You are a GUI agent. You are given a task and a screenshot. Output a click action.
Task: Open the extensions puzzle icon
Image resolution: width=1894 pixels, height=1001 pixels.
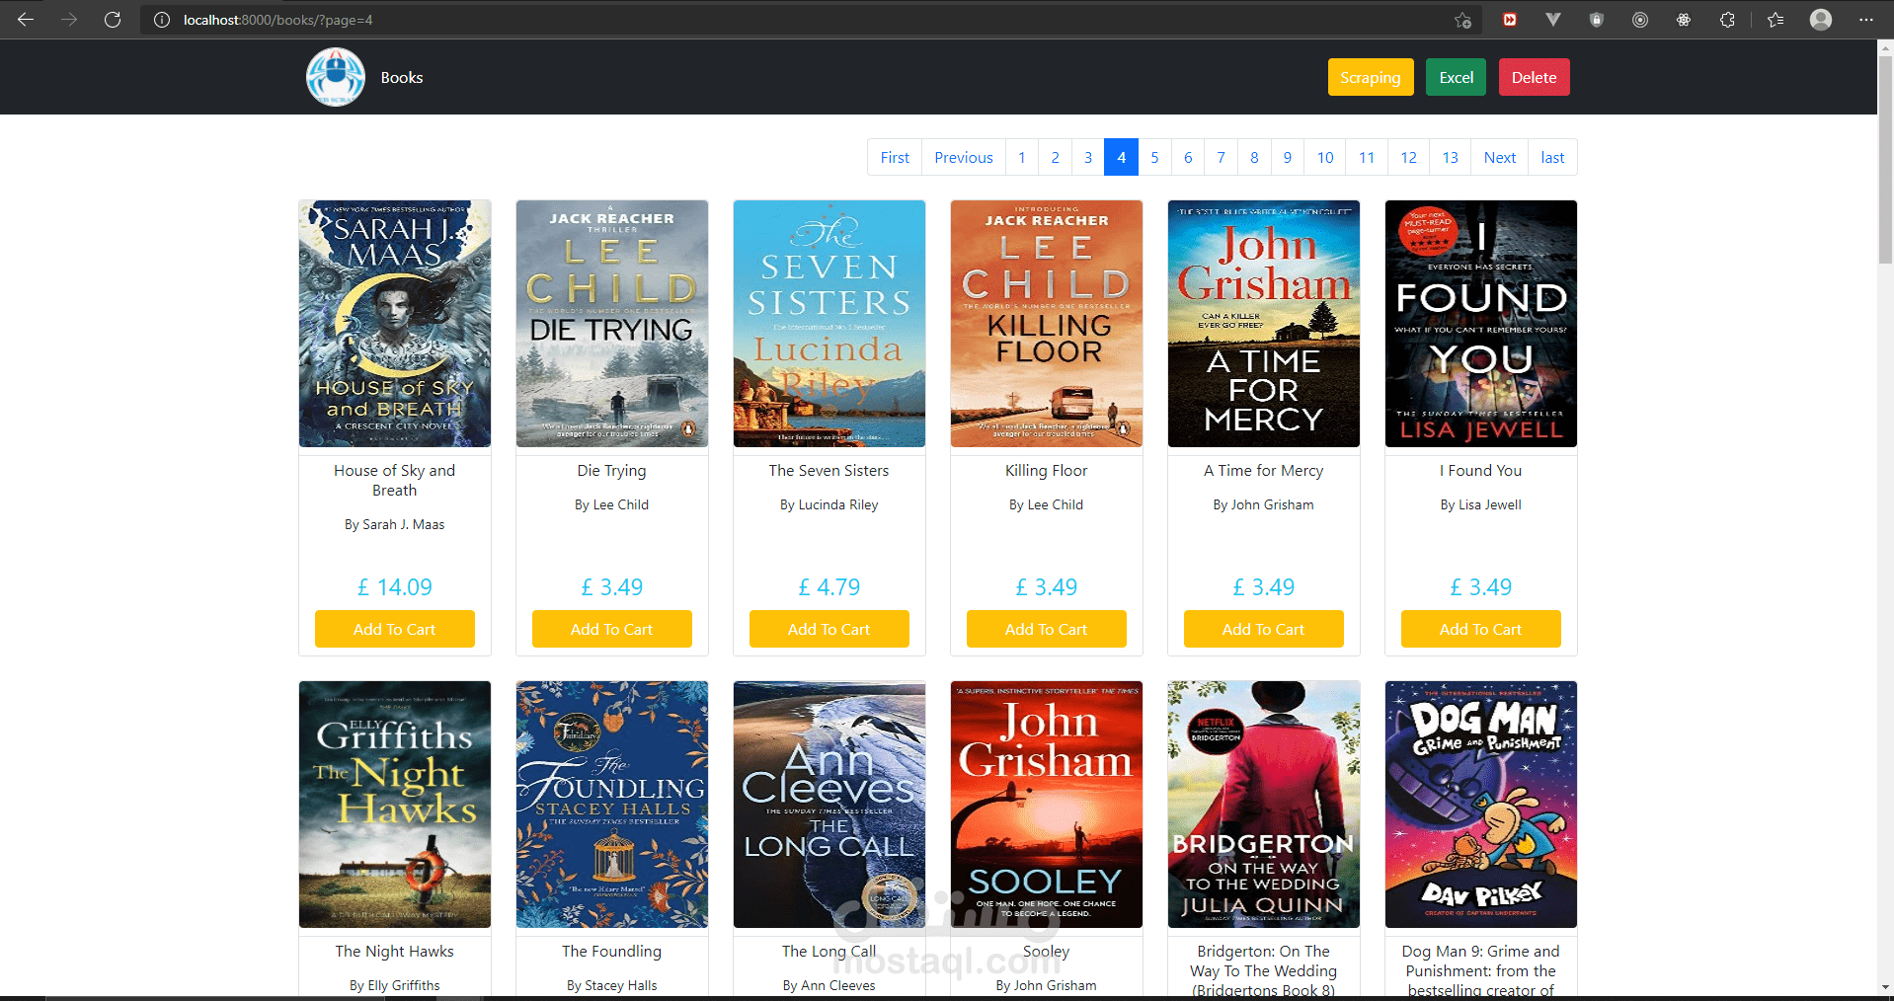pos(1727,20)
